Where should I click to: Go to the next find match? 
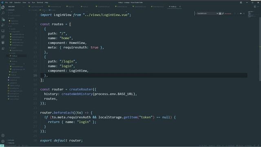pyautogui.click(x=238, y=13)
